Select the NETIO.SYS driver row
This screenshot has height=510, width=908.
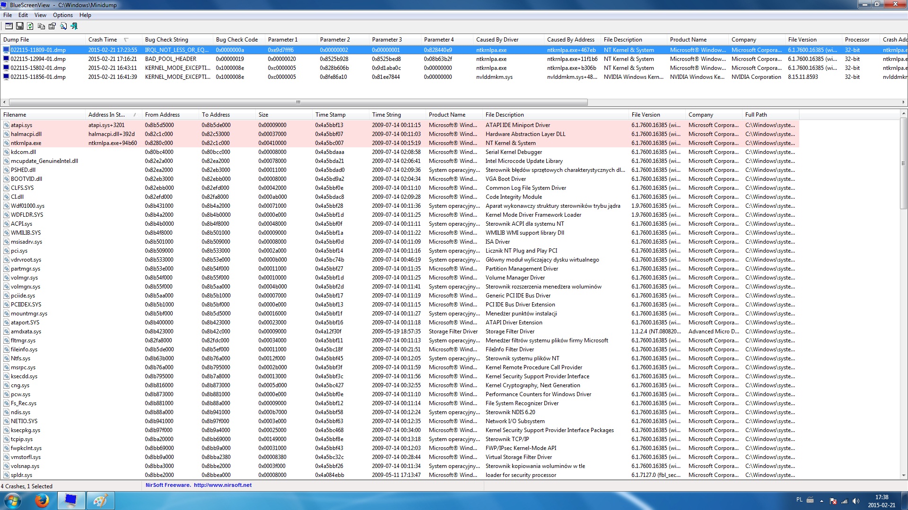pos(400,421)
